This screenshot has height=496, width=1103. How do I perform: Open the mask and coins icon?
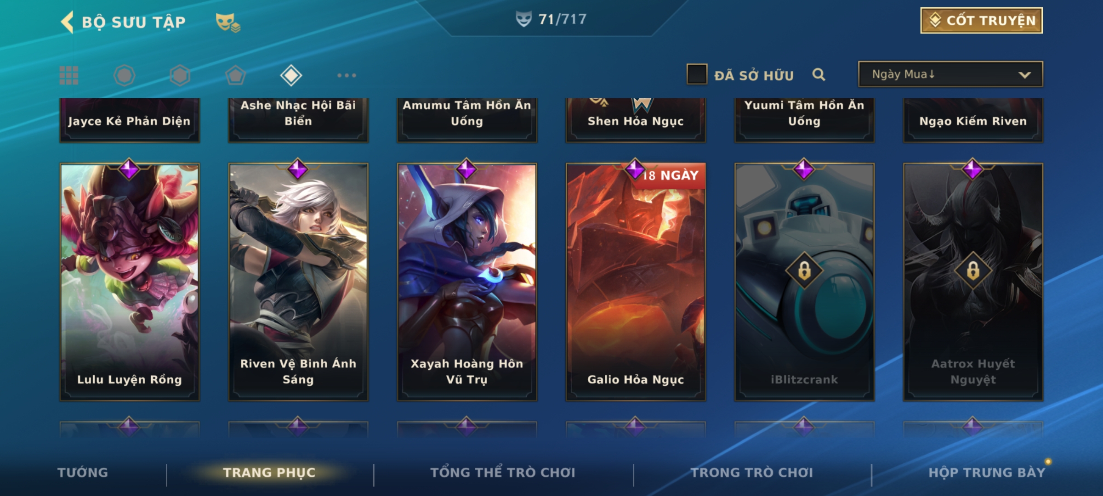228,22
